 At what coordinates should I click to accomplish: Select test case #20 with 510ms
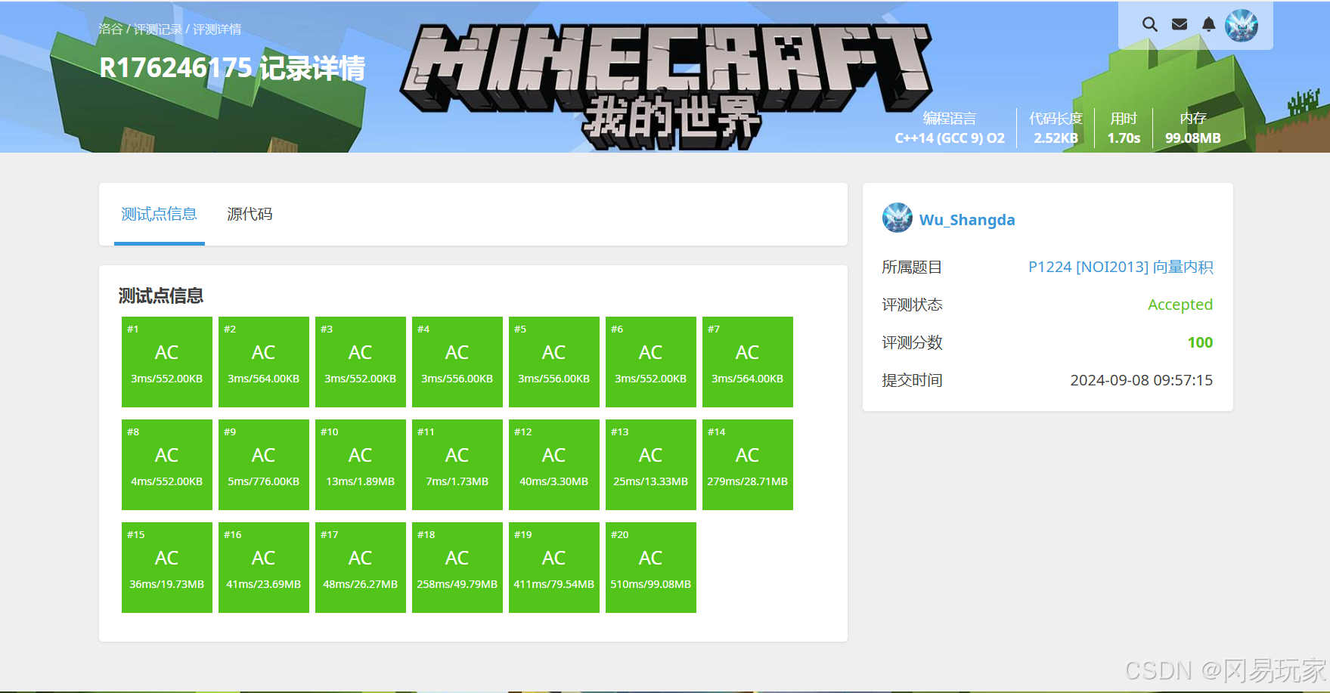pyautogui.click(x=651, y=568)
